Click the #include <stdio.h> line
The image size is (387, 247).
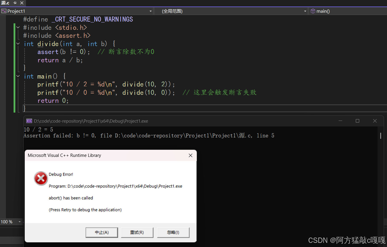55,27
